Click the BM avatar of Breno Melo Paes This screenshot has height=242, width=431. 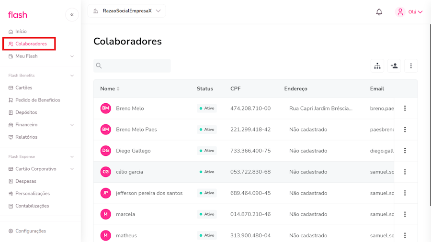tap(105, 130)
